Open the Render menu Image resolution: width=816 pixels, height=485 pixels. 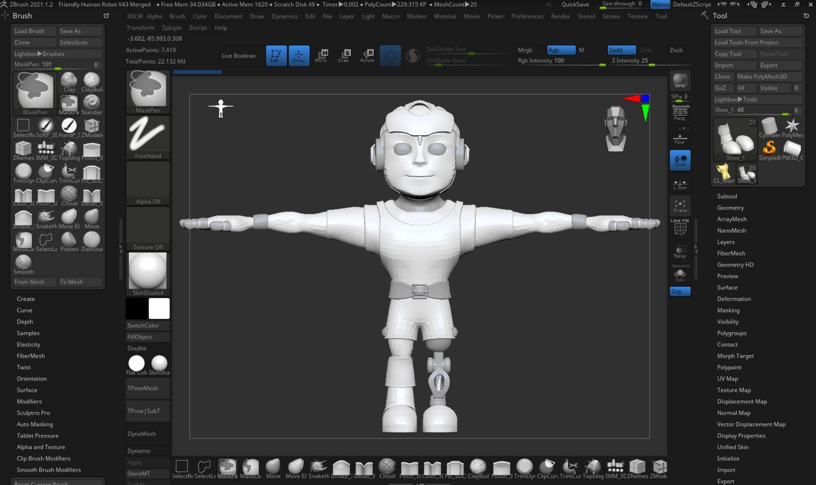[560, 16]
